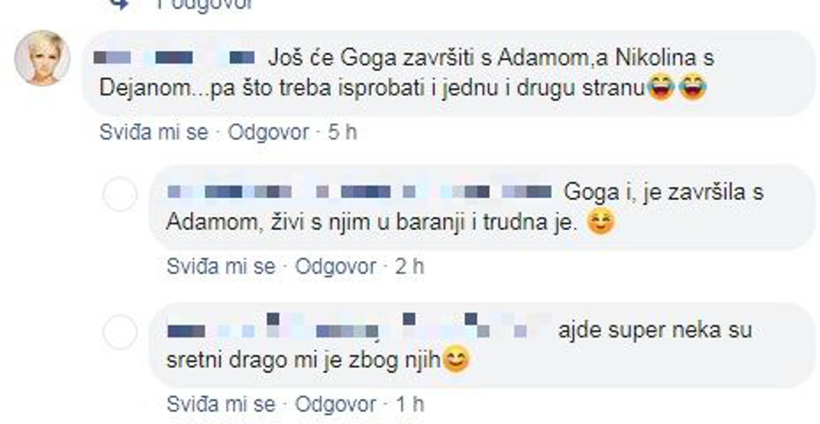Click first laughing emoji after 'drugu stranu'
820x424 pixels.
(661, 88)
